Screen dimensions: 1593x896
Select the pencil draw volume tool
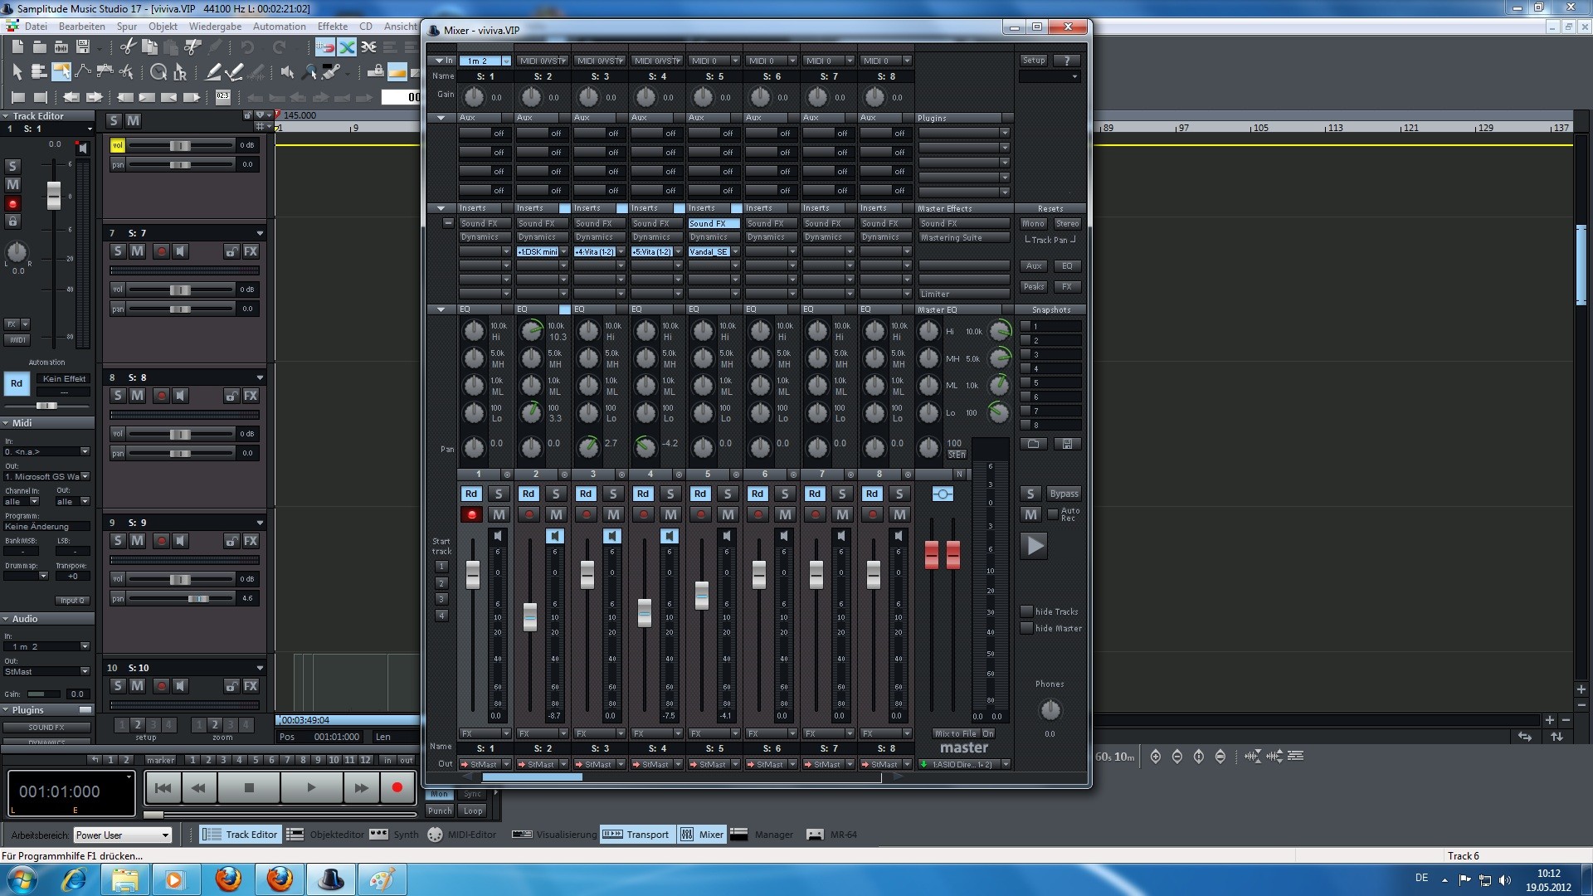(x=213, y=72)
